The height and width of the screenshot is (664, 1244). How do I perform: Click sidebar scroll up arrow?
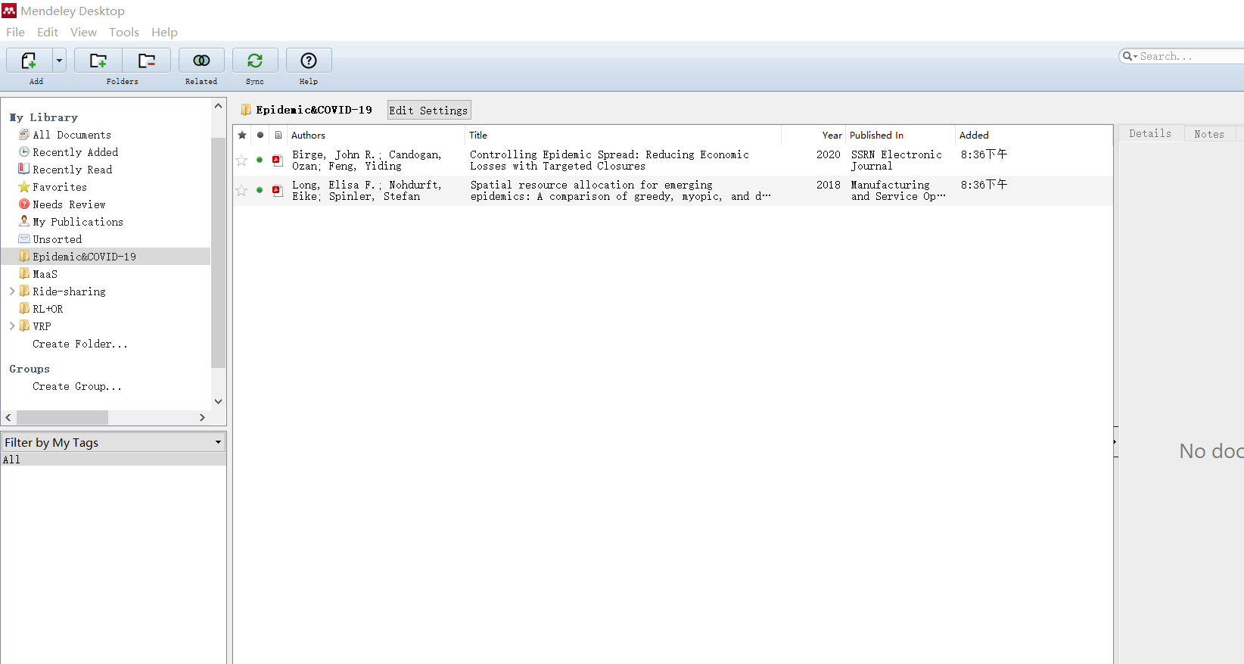pyautogui.click(x=218, y=106)
